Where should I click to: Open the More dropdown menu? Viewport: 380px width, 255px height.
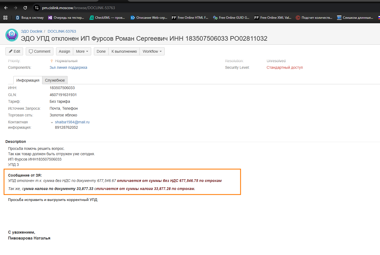click(82, 51)
